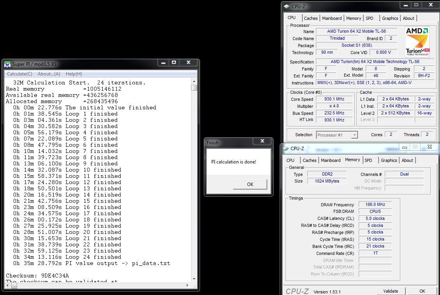
Task: Click OK button in lower CPU-Z window
Action: click(x=422, y=291)
